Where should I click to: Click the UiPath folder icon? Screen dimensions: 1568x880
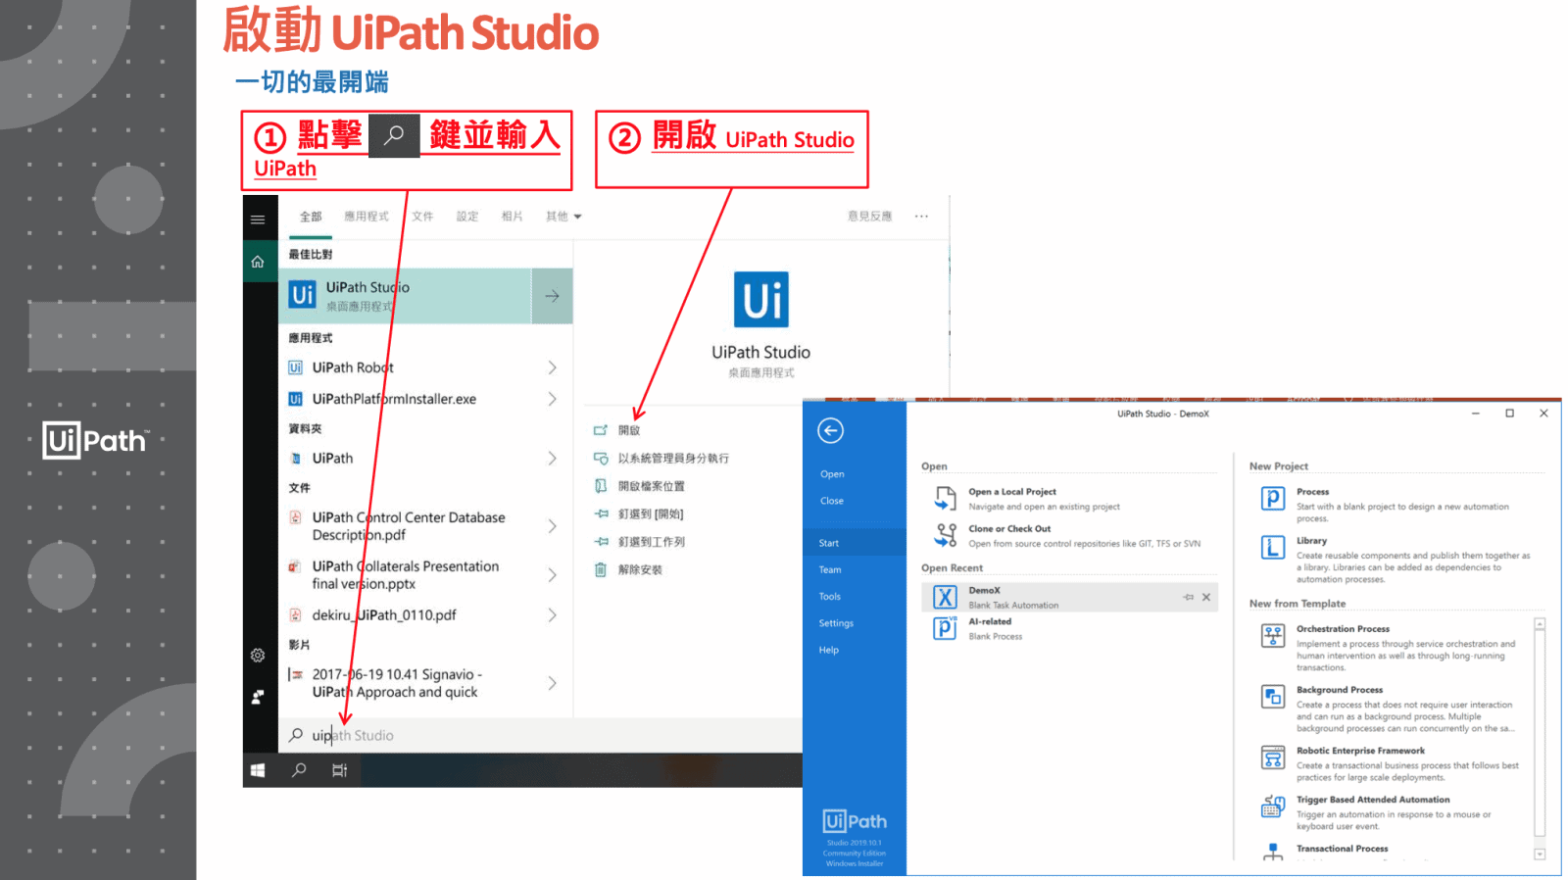(295, 458)
